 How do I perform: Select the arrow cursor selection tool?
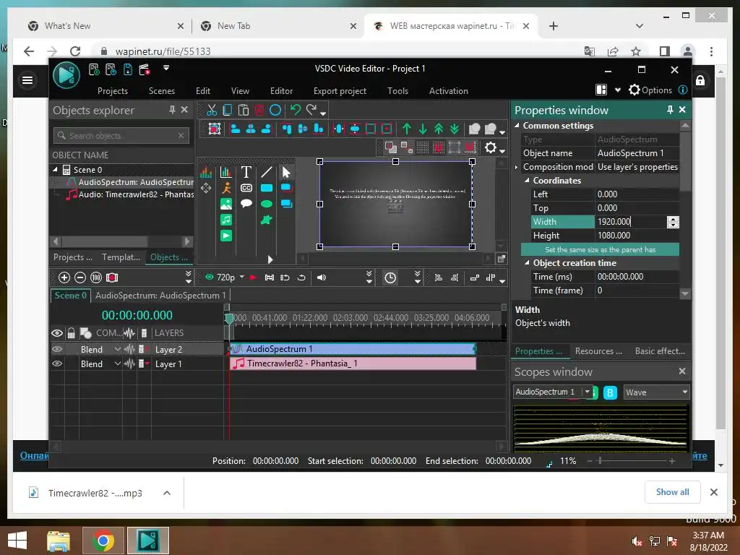286,172
